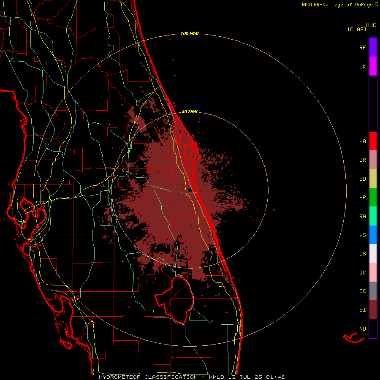Click the HR green legend swatch
This screenshot has height=380, width=380.
pyautogui.click(x=373, y=198)
